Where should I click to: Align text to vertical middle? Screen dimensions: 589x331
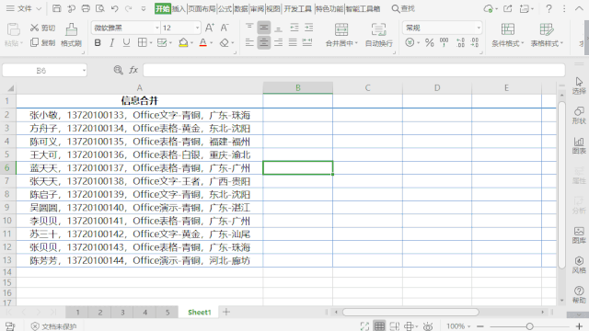[264, 28]
